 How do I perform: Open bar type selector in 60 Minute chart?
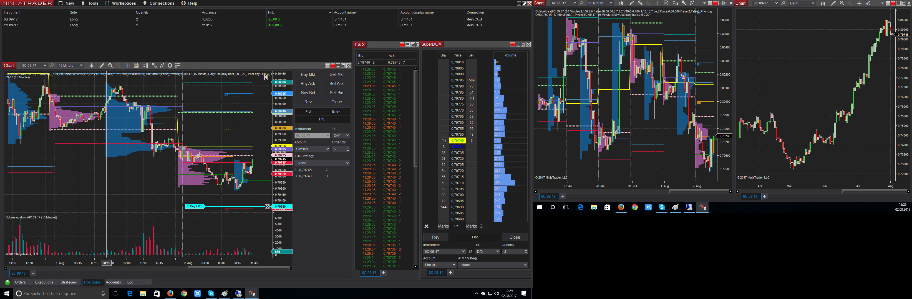click(621, 3)
